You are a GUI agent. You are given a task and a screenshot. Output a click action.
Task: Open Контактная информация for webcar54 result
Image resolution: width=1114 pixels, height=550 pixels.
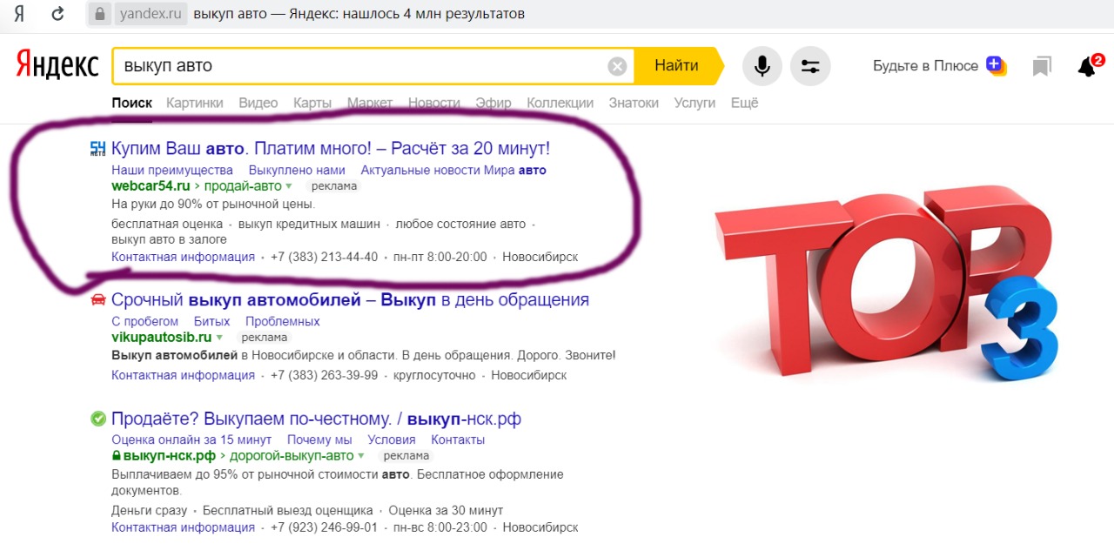(183, 257)
